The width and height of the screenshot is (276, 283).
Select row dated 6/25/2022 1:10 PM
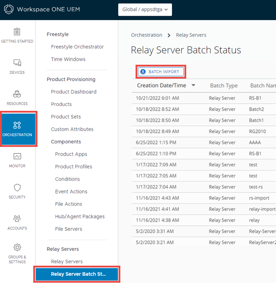click(204, 154)
